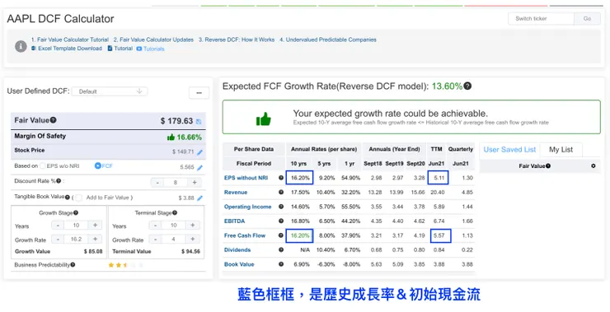
Task: Click the EPS without NRI help icon
Action: click(281, 178)
